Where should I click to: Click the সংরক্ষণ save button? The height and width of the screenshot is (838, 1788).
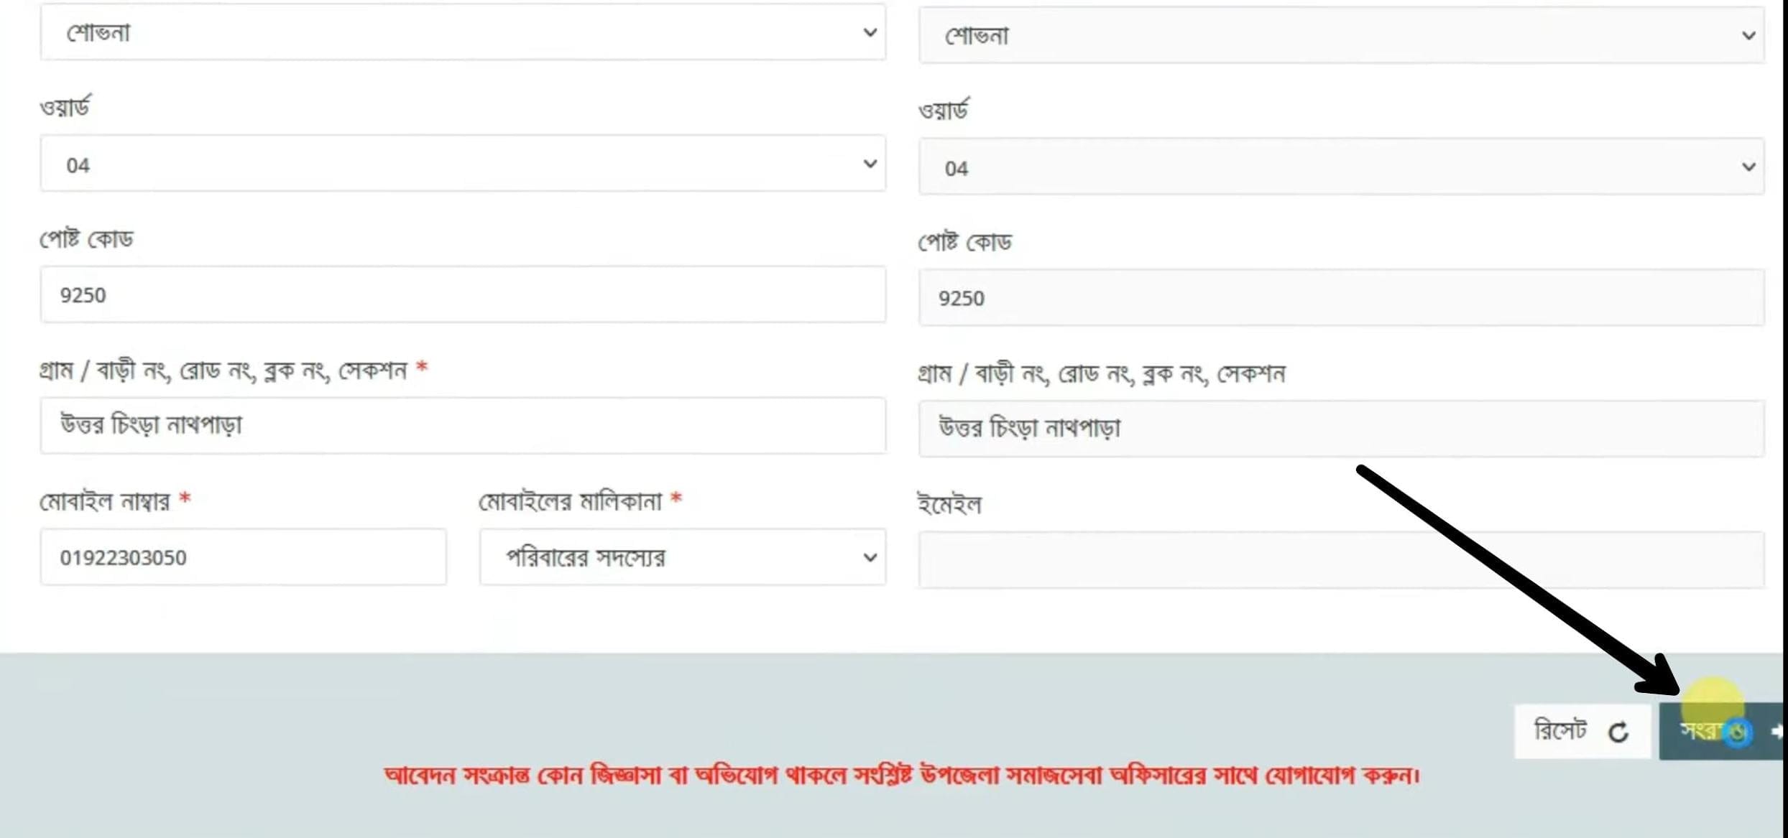pos(1722,731)
